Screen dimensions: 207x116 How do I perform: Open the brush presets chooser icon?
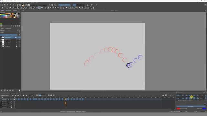point(29,5)
